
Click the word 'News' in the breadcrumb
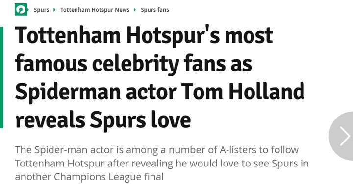point(122,10)
